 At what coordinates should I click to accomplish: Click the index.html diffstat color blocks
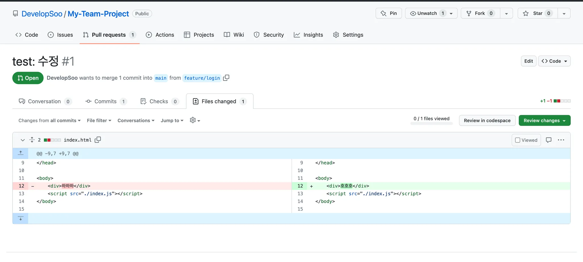tap(52, 140)
